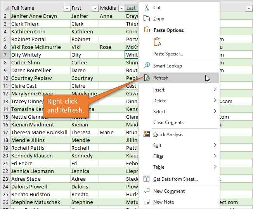Choose Paste Special from the context menu
The width and height of the screenshot is (253, 209).
coord(168,54)
